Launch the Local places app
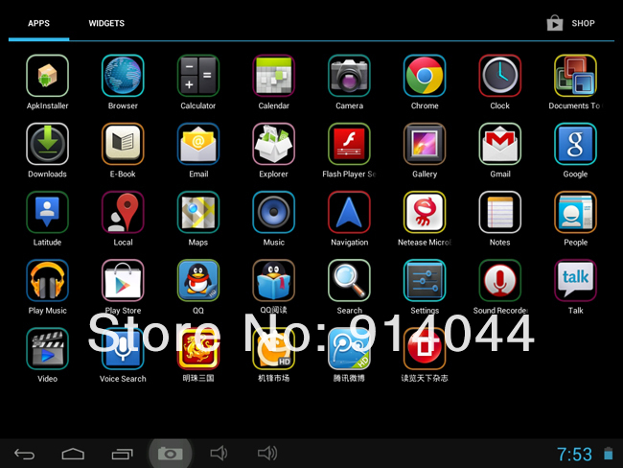Image resolution: width=623 pixels, height=468 pixels. click(x=123, y=212)
